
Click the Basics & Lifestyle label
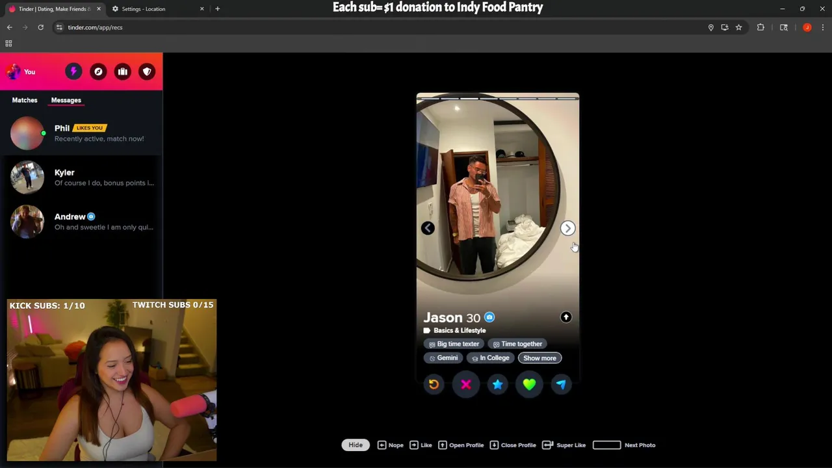[x=460, y=330]
